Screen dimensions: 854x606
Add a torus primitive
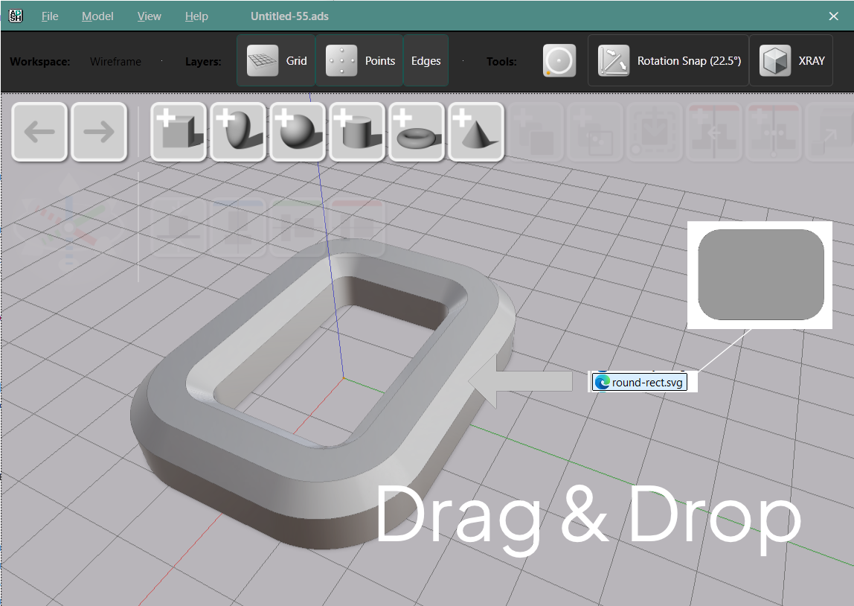coord(416,132)
